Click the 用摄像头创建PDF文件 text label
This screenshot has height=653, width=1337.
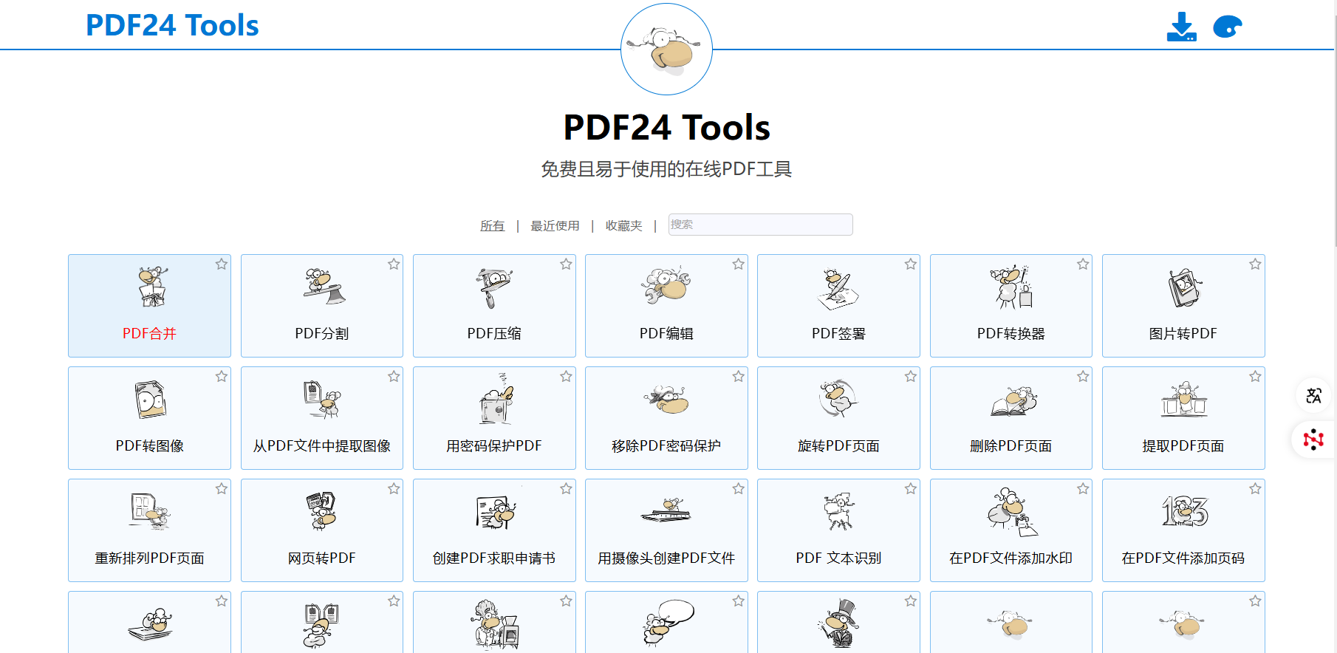(x=666, y=558)
